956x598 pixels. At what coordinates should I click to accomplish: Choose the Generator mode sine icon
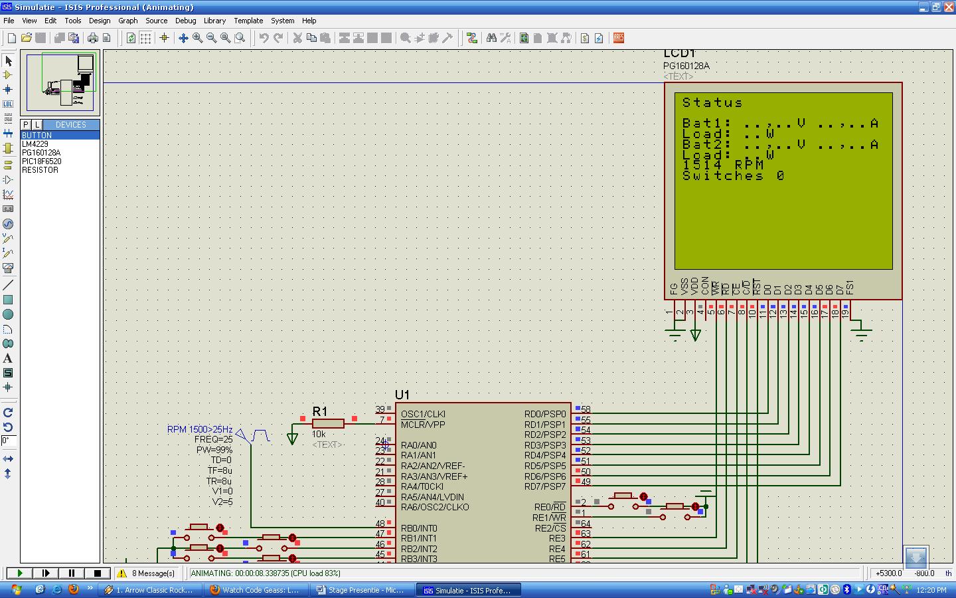coord(8,224)
